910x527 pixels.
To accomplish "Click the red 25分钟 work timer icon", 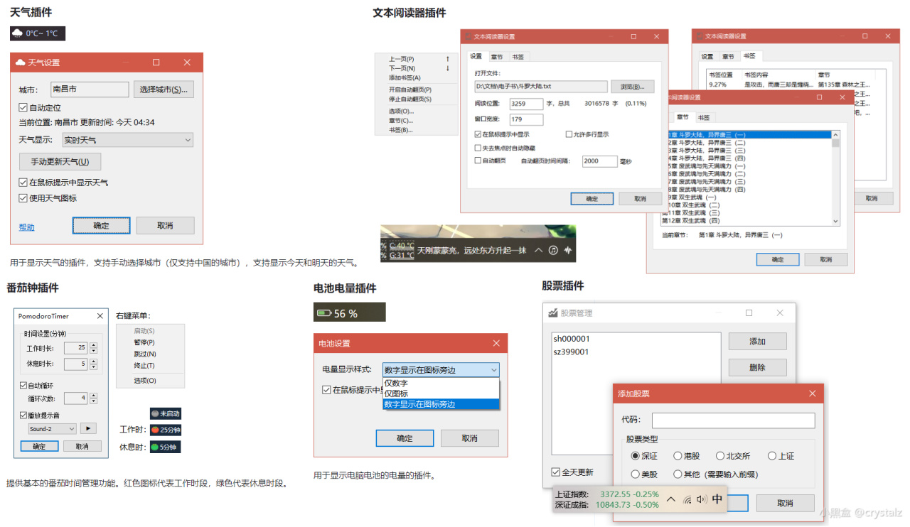I will (x=155, y=430).
